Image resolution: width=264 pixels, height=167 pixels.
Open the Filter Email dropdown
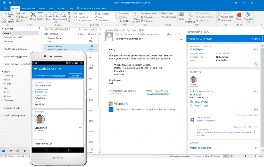tap(225, 21)
